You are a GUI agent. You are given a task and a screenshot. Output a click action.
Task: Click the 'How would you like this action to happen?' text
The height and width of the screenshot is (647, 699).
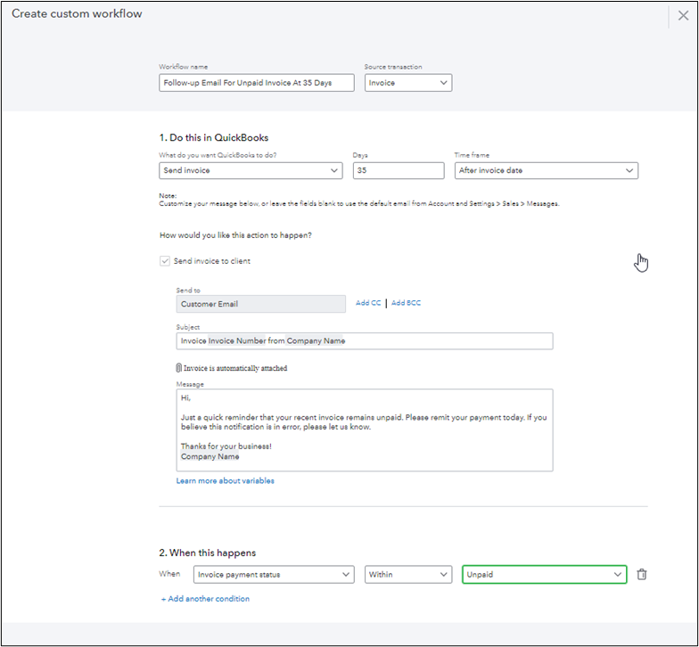pos(235,235)
